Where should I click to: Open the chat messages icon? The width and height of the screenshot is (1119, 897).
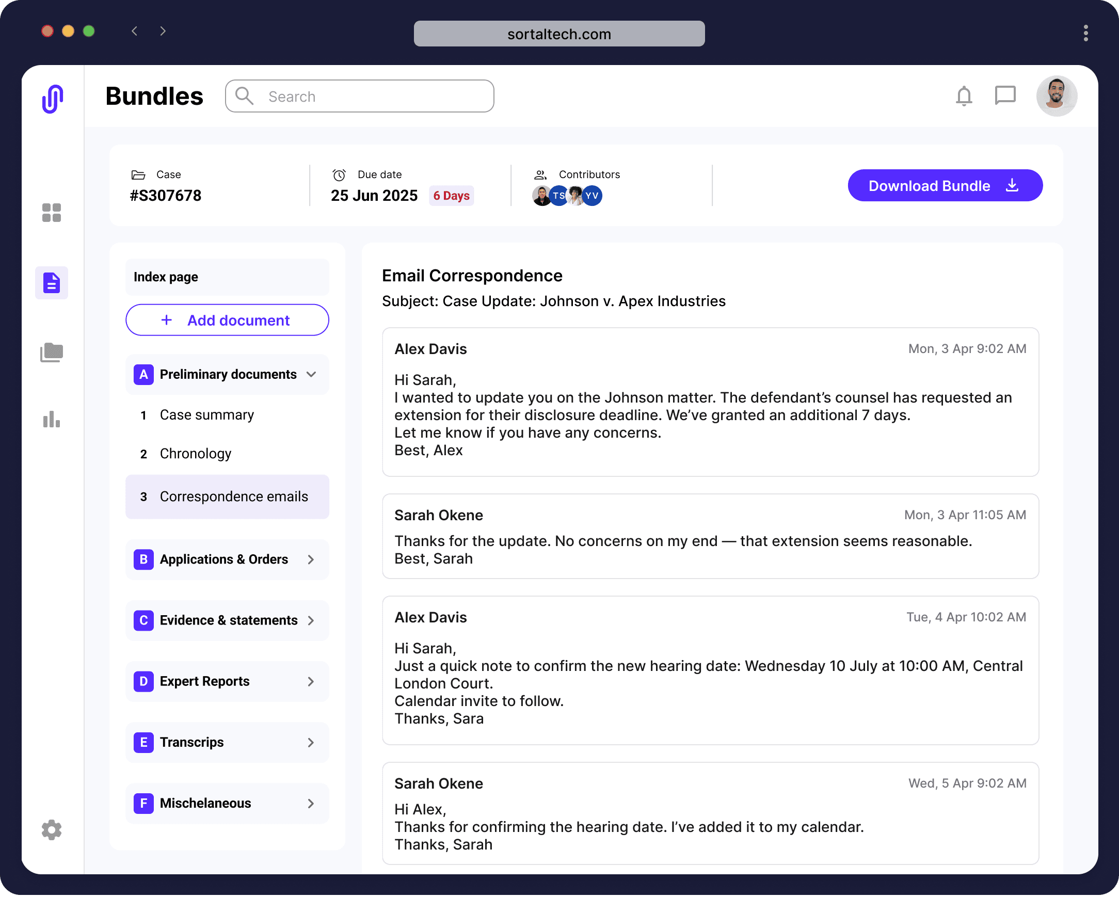(1005, 95)
